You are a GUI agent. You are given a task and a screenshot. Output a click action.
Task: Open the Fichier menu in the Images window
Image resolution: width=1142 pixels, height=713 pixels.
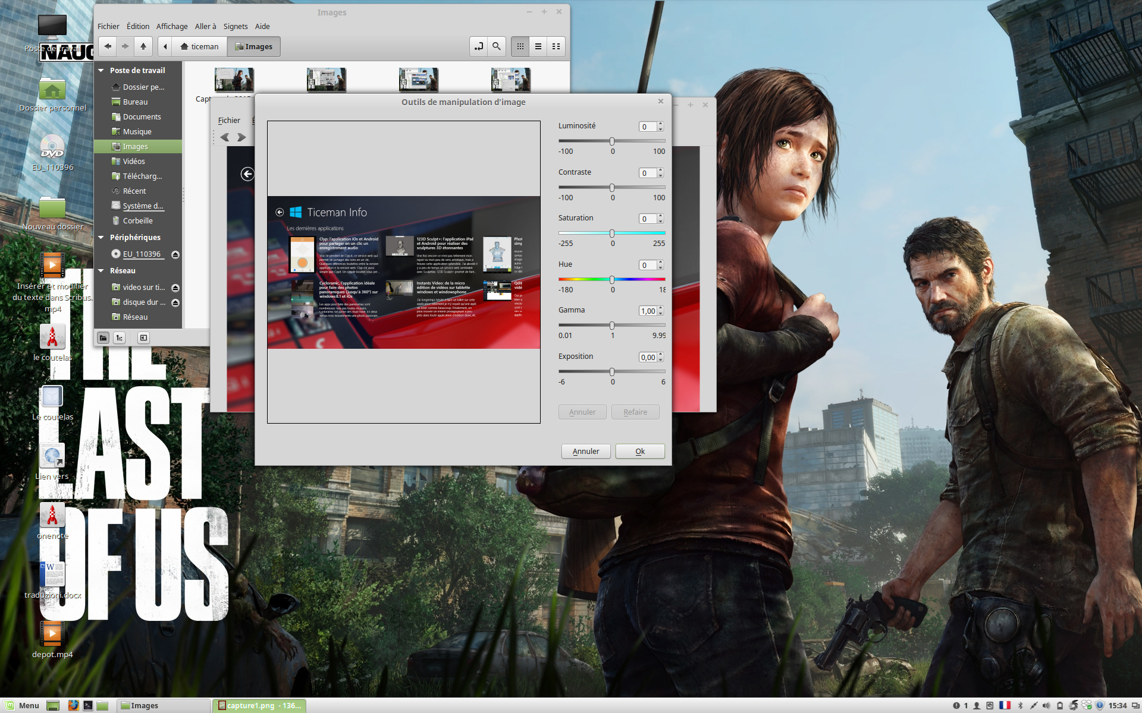click(x=108, y=26)
